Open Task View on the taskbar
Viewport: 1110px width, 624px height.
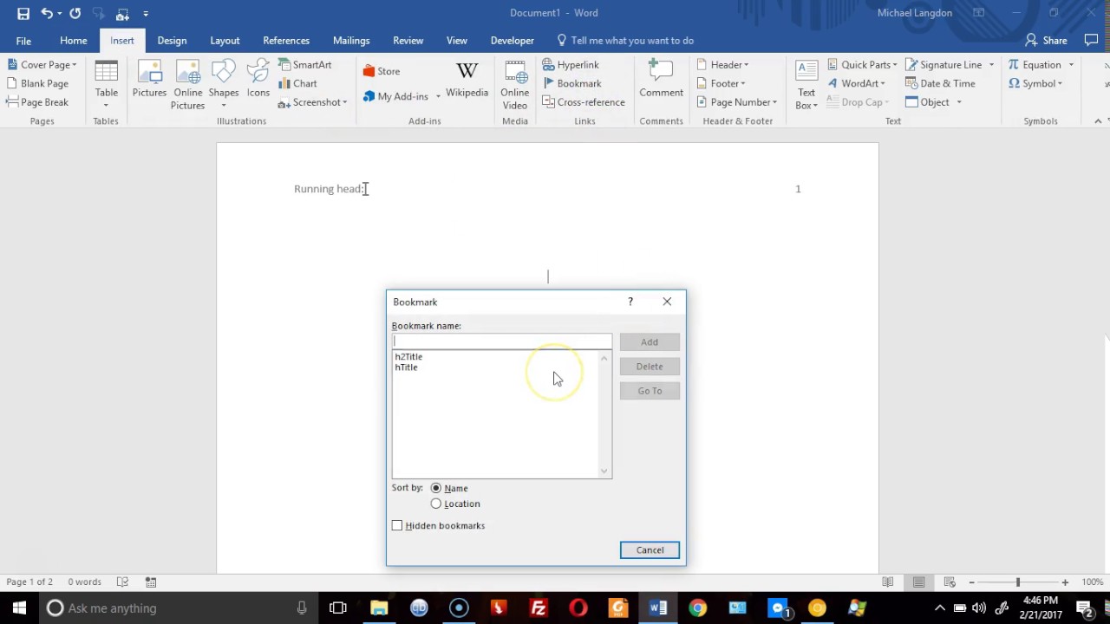tap(338, 608)
